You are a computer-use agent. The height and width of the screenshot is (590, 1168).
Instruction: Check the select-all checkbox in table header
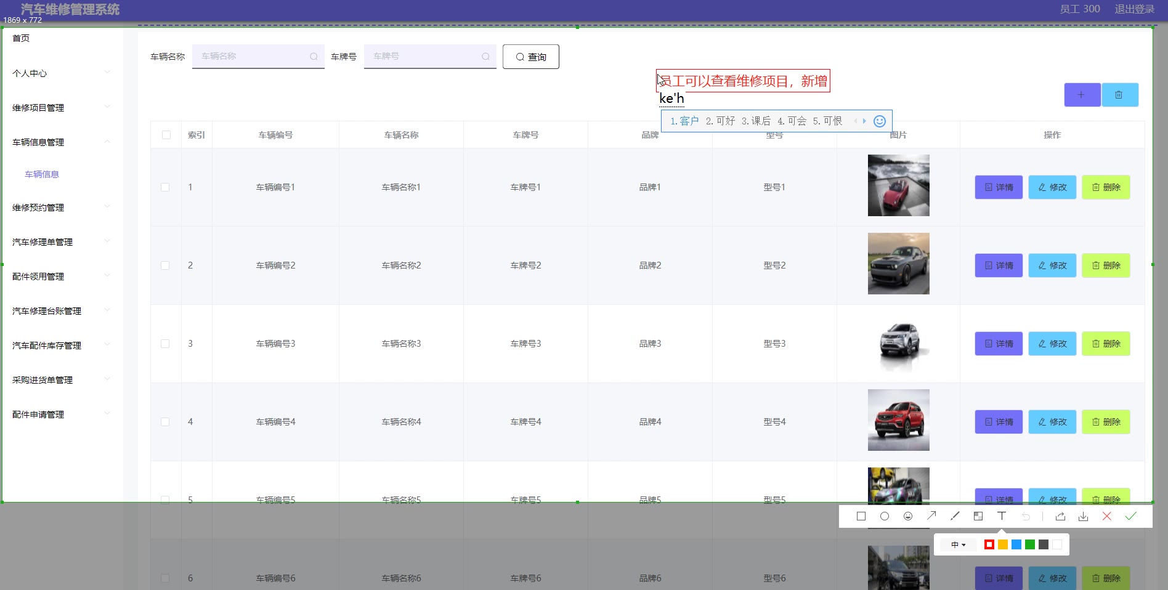(166, 135)
